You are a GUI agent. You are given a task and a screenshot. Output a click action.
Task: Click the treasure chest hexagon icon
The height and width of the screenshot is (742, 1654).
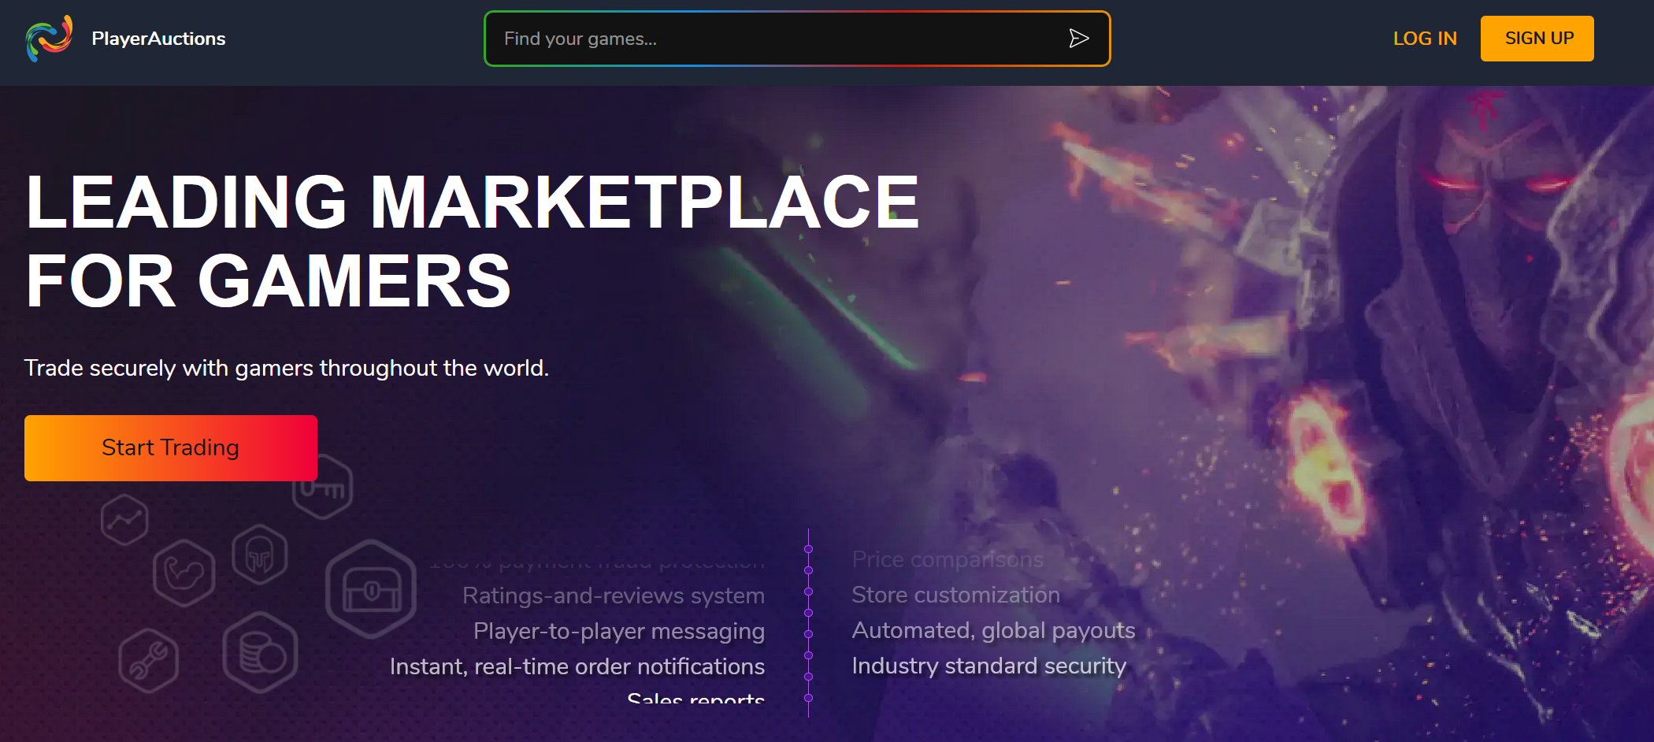click(x=371, y=589)
